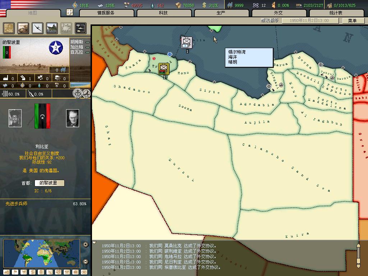Open the air units plane icon
The width and height of the screenshot is (368, 276).
coord(37,28)
